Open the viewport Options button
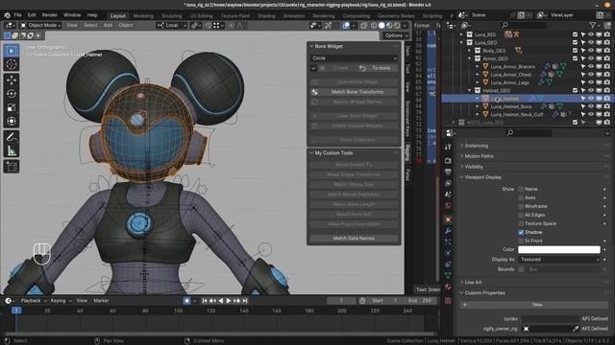This screenshot has height=345, width=615. [396, 35]
